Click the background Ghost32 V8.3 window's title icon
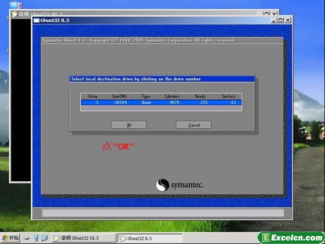The image size is (325, 244). [x=14, y=14]
